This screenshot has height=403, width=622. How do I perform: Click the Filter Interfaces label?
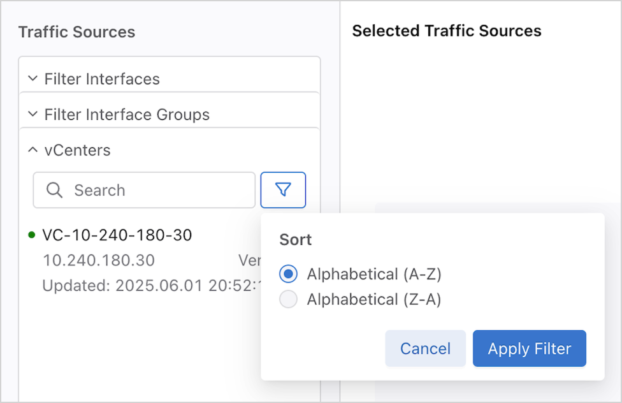[102, 79]
